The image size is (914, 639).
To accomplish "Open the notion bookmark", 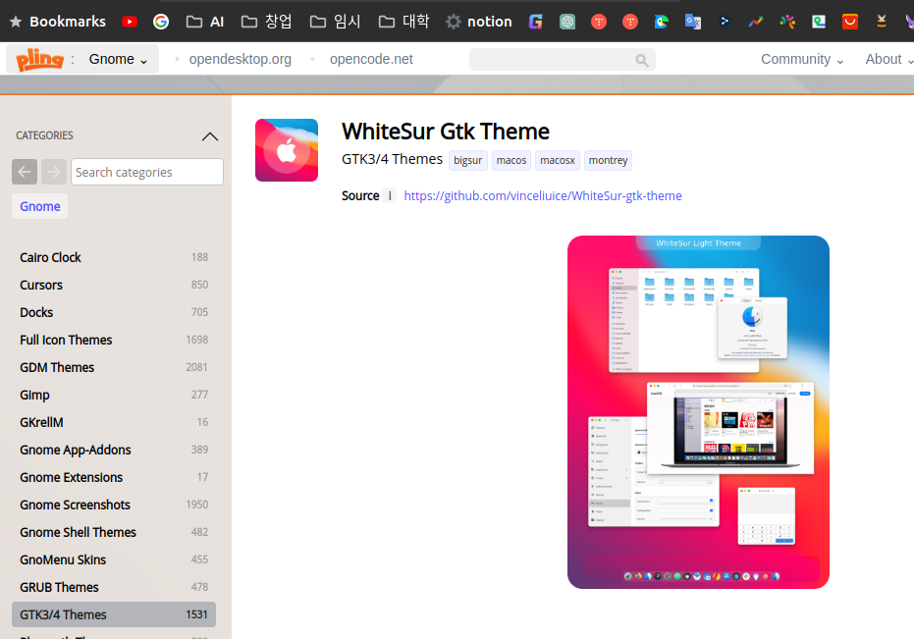I will click(479, 22).
